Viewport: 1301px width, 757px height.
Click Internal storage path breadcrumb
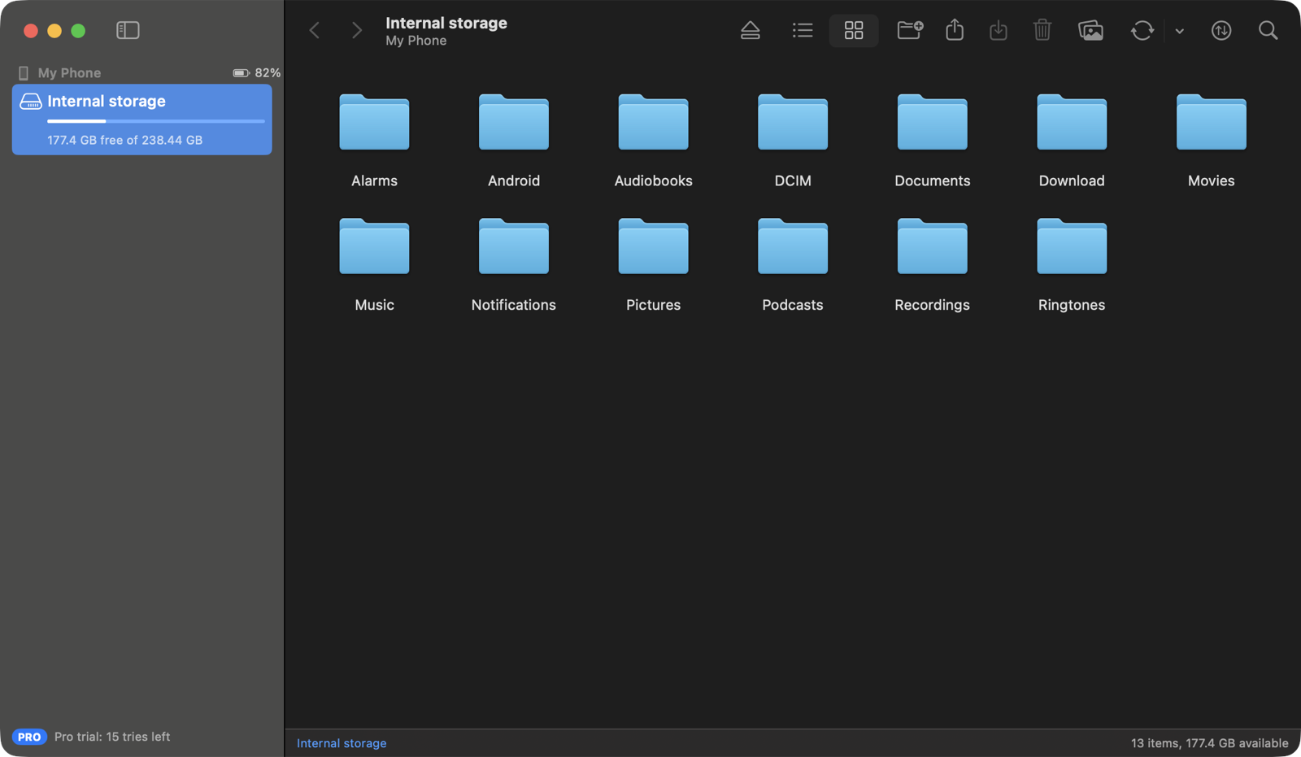(x=342, y=743)
